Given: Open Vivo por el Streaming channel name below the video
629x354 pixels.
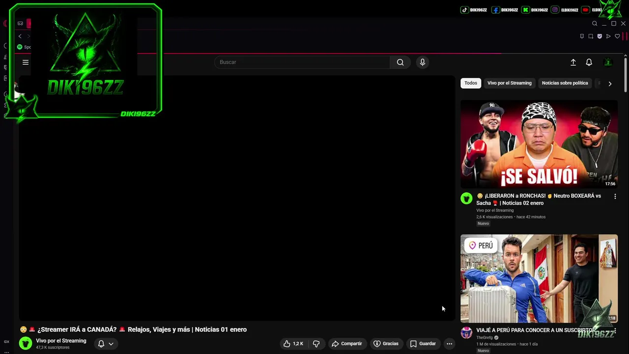Looking at the screenshot, I should coord(61,341).
